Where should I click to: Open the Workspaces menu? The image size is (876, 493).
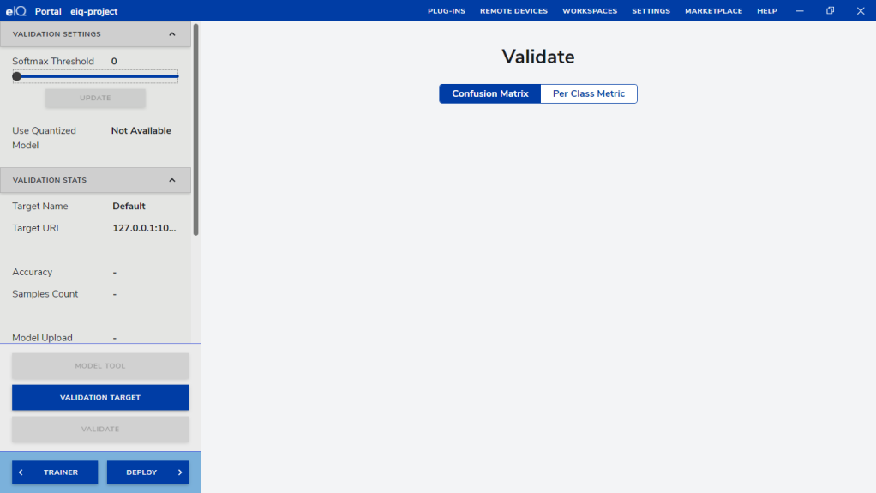tap(590, 11)
